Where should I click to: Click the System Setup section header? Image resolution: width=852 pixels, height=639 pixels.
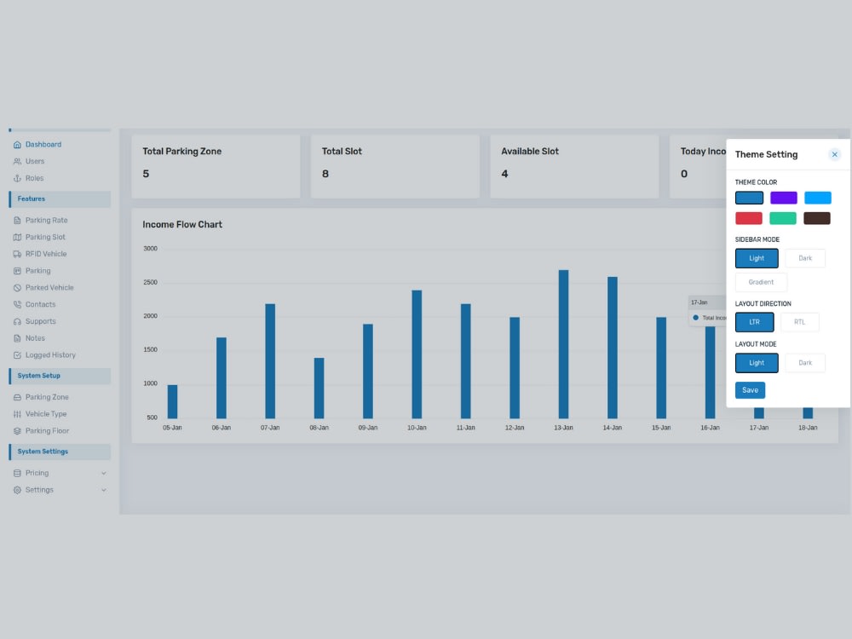pos(60,376)
